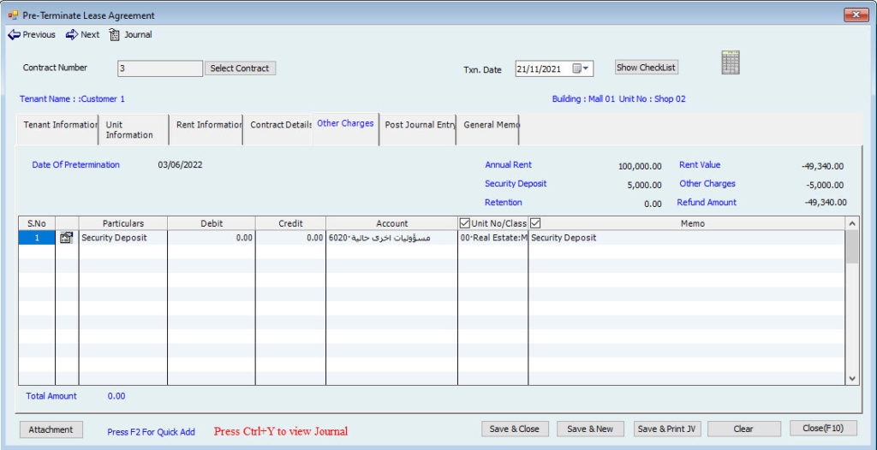Click the app icon in title bar
This screenshot has height=450, width=877.
[12, 15]
